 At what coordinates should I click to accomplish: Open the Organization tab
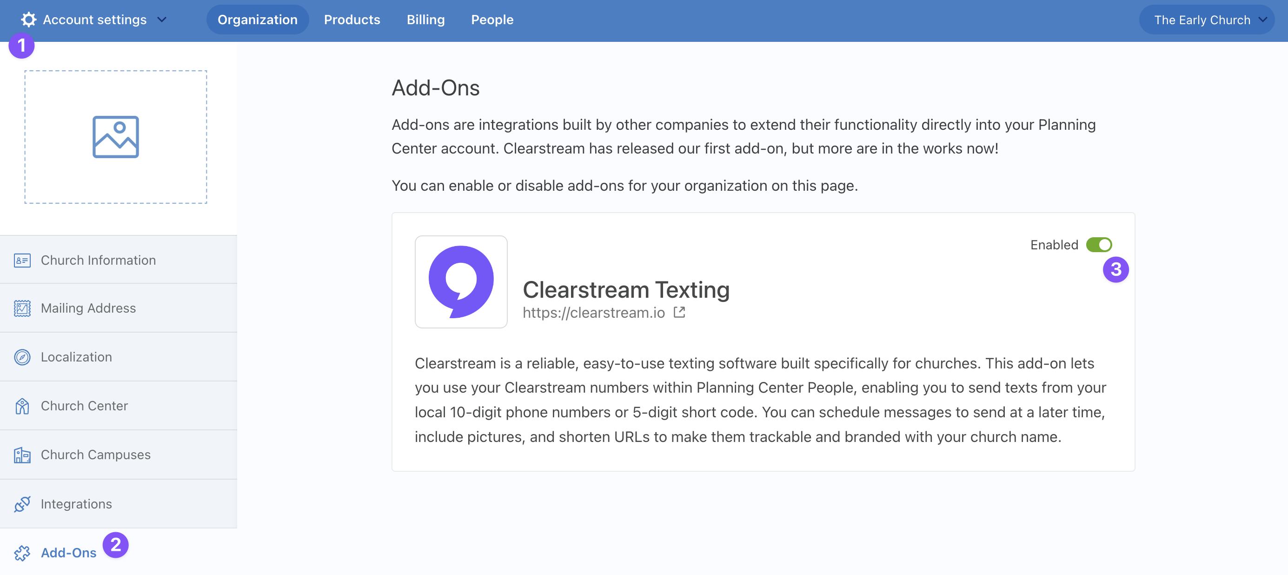pyautogui.click(x=258, y=20)
